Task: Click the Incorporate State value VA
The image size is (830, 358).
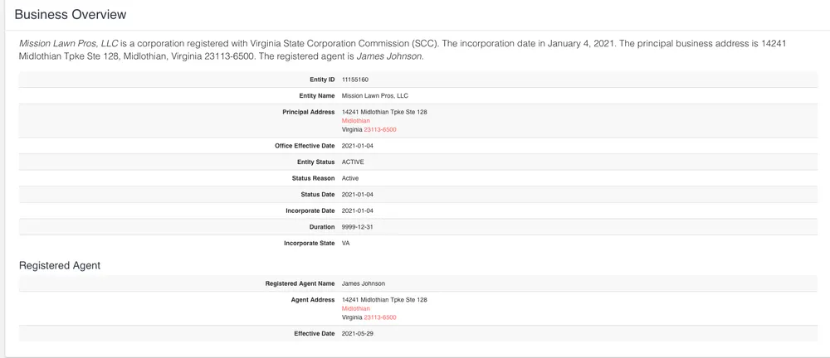Action: 345,244
